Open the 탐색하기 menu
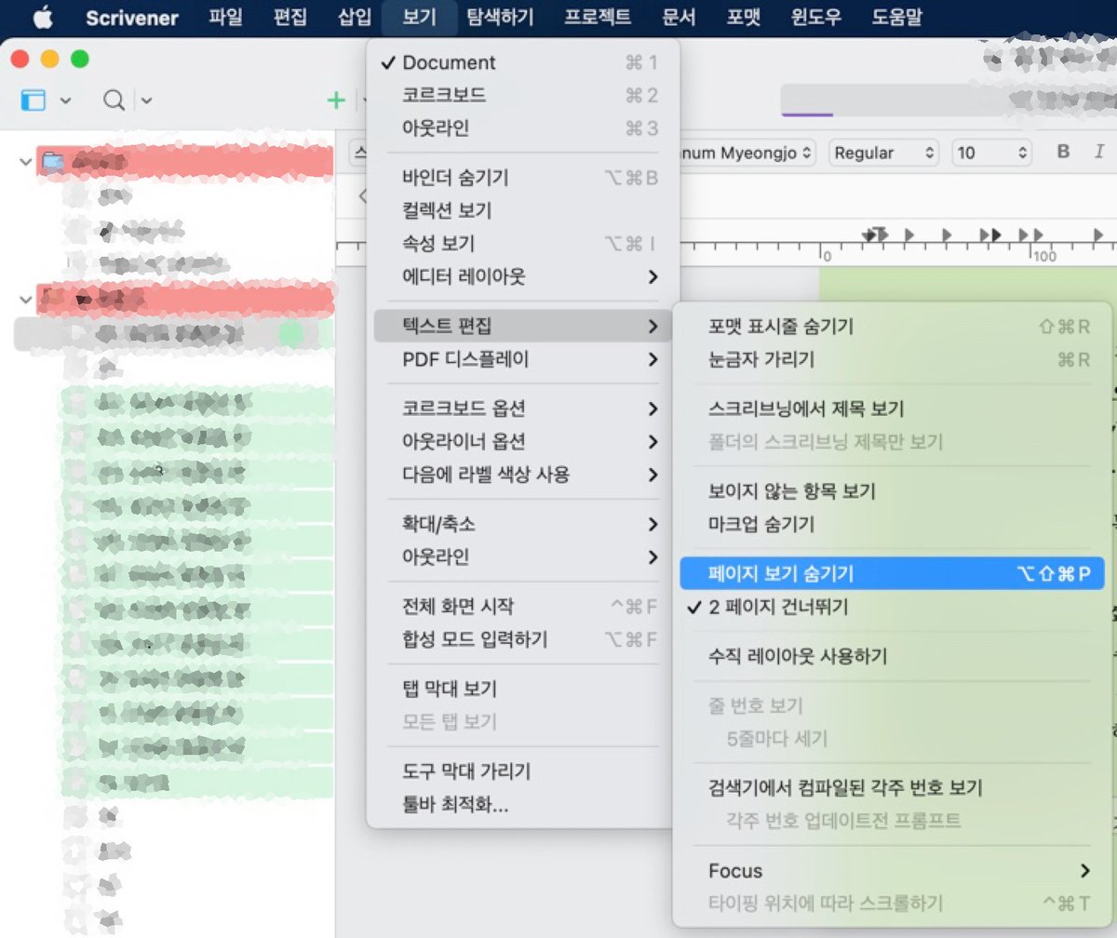Viewport: 1117px width, 938px height. (501, 18)
